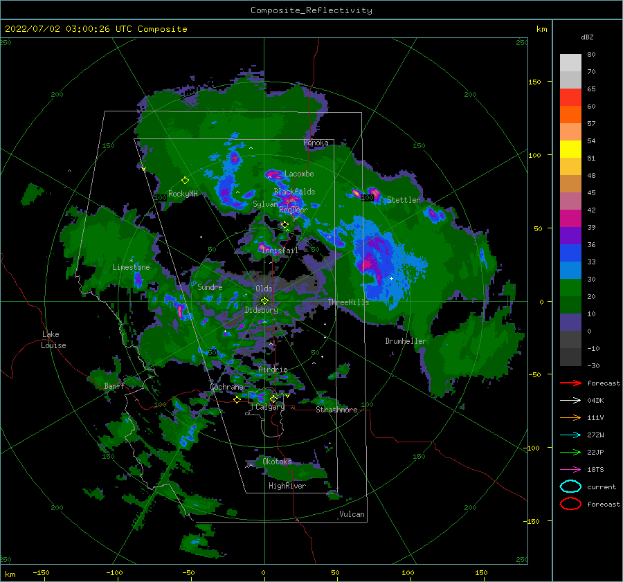Click the Okotoks city label
The height and width of the screenshot is (582, 623).
[x=277, y=461]
